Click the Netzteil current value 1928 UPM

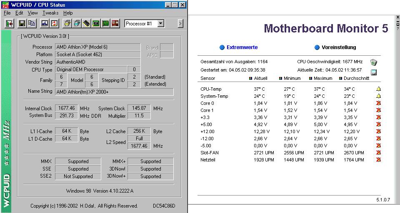tap(264, 160)
